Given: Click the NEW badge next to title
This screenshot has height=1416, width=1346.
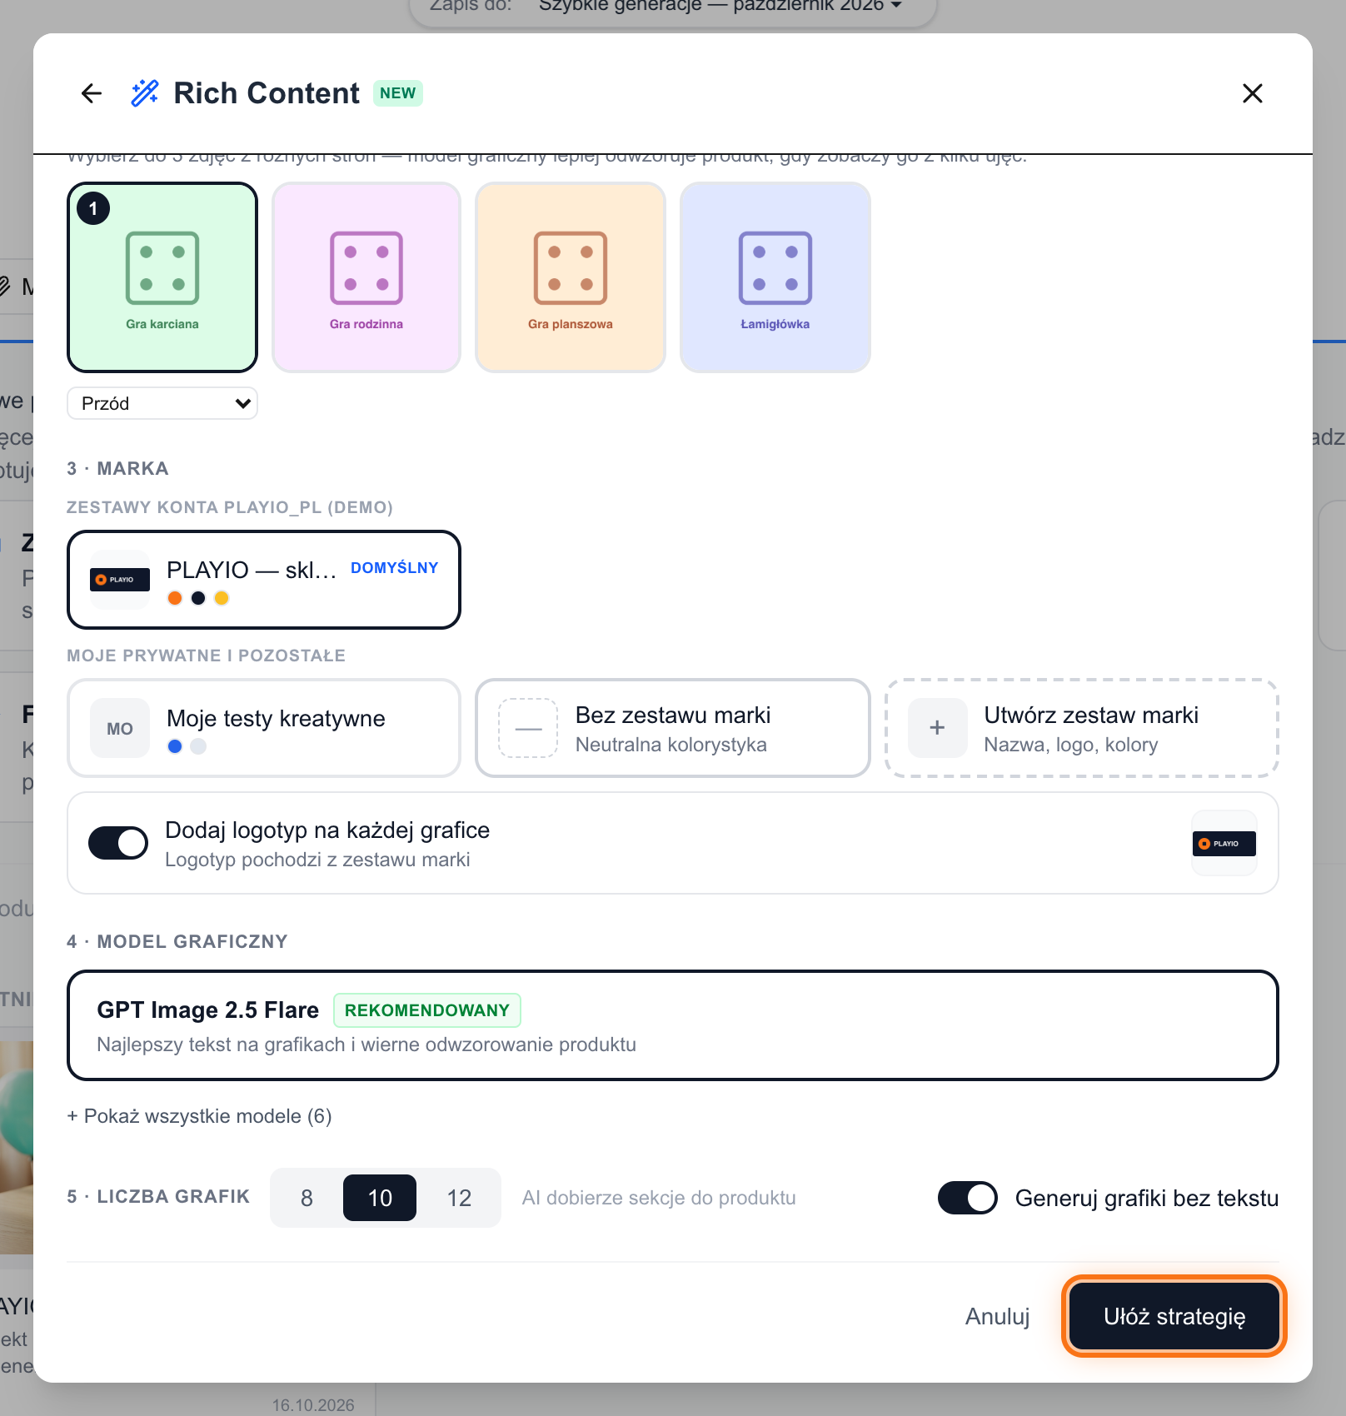Looking at the screenshot, I should (398, 93).
